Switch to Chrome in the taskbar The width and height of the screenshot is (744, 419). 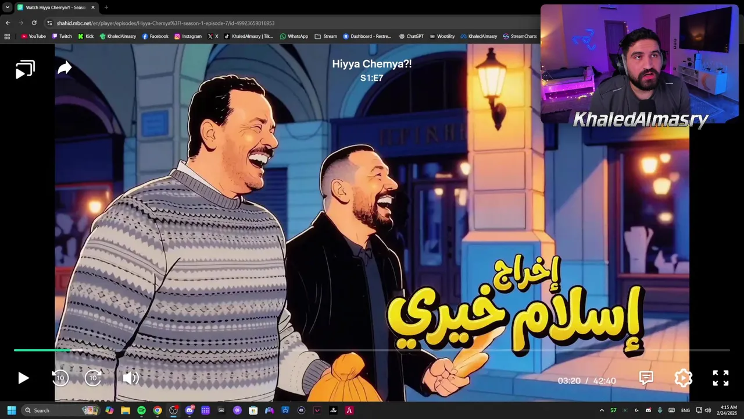click(x=158, y=410)
